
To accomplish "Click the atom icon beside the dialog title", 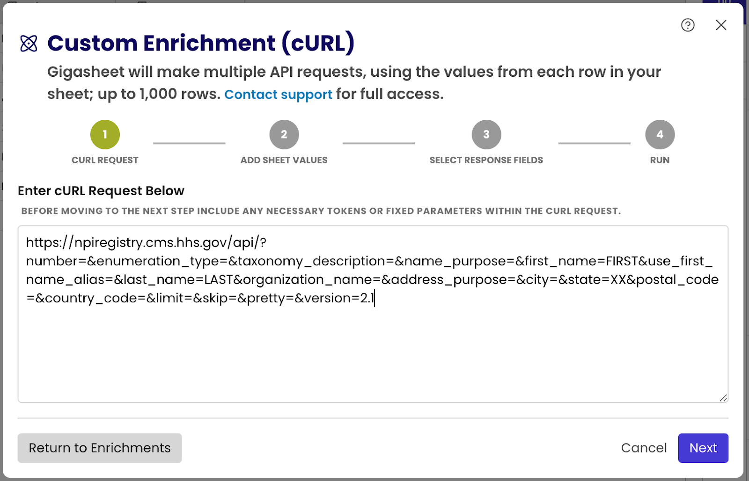I will 29,44.
